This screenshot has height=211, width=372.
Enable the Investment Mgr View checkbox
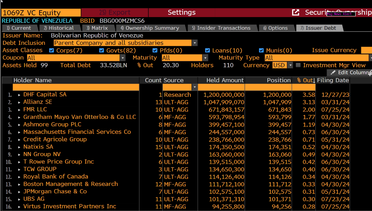[298, 65]
